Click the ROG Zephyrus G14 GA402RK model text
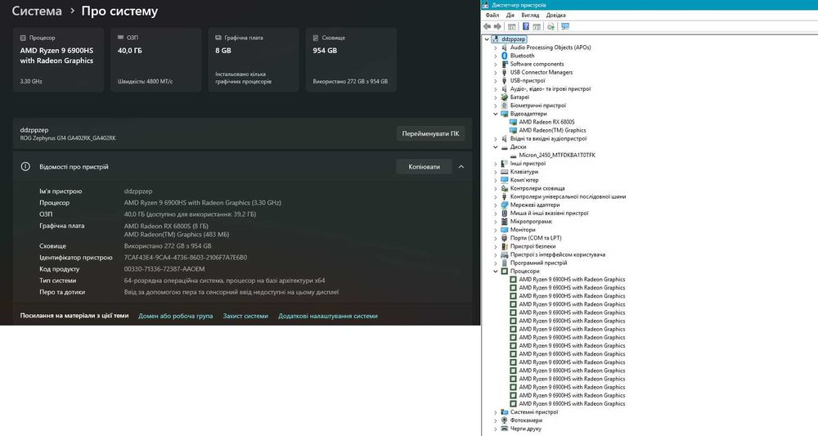Screen dimensions: 818x436 point(68,138)
